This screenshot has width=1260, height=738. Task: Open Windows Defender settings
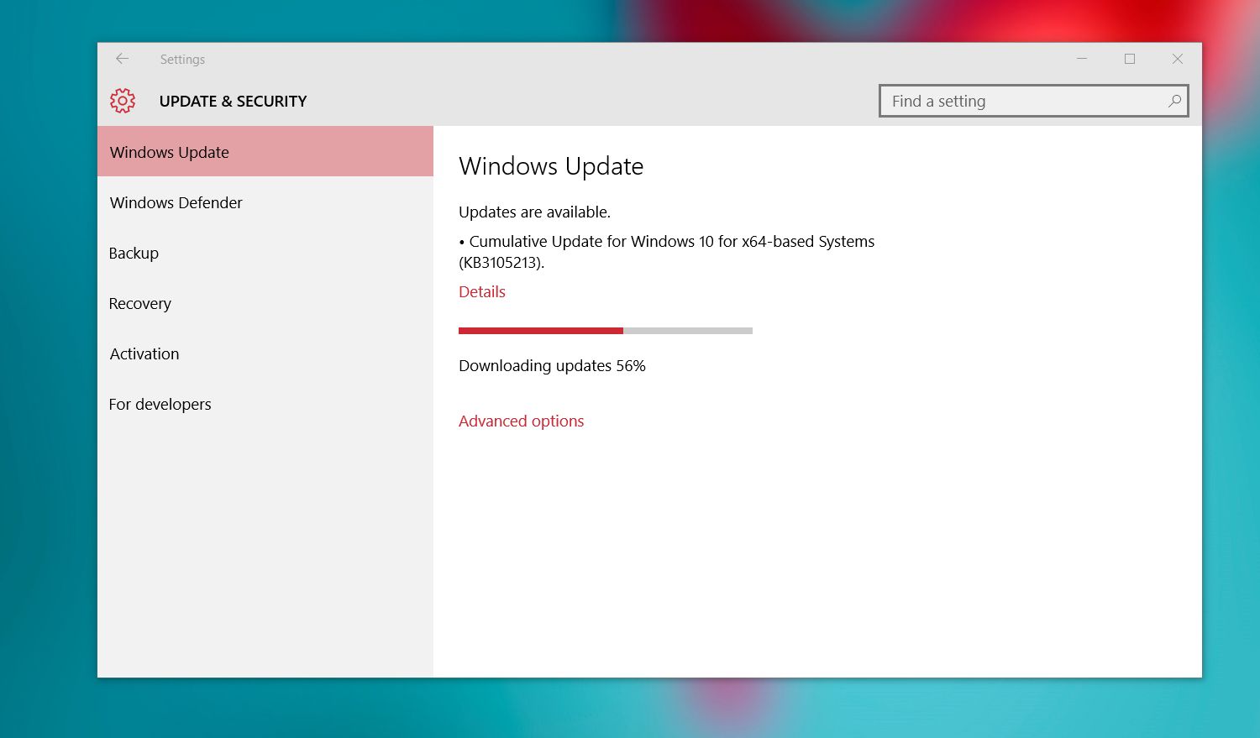click(x=265, y=202)
